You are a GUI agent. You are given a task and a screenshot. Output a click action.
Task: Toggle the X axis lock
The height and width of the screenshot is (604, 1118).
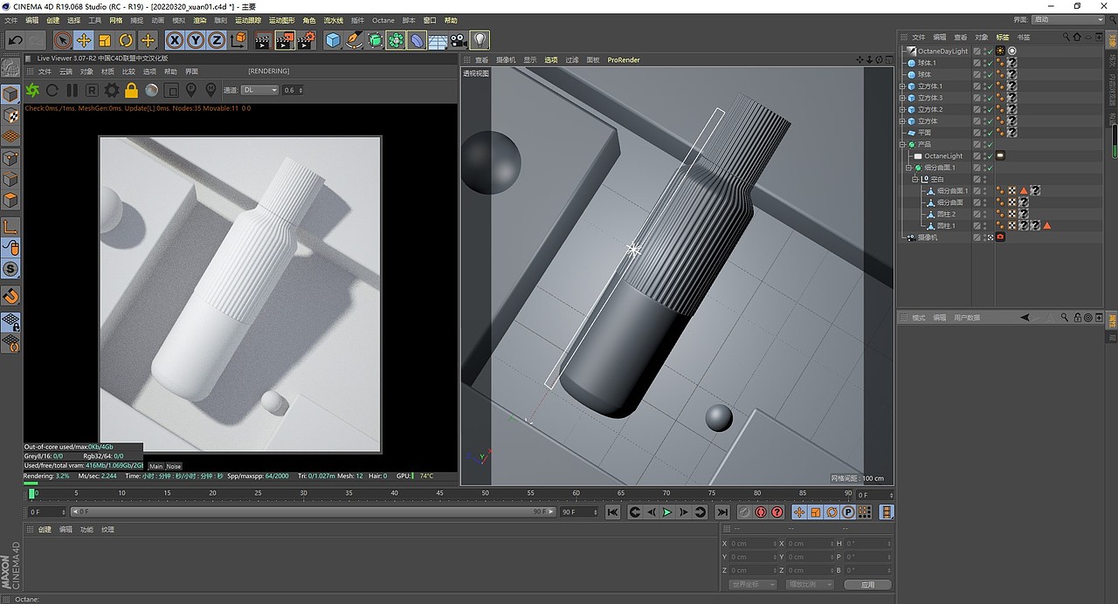click(x=175, y=40)
